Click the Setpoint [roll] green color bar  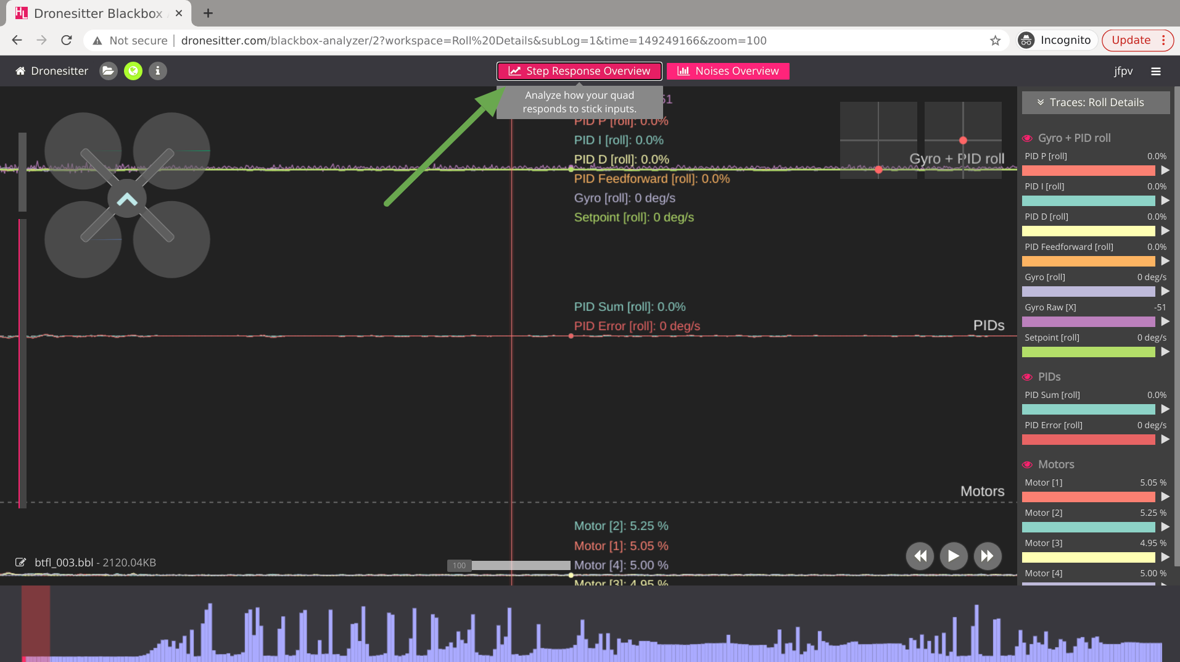tap(1088, 352)
